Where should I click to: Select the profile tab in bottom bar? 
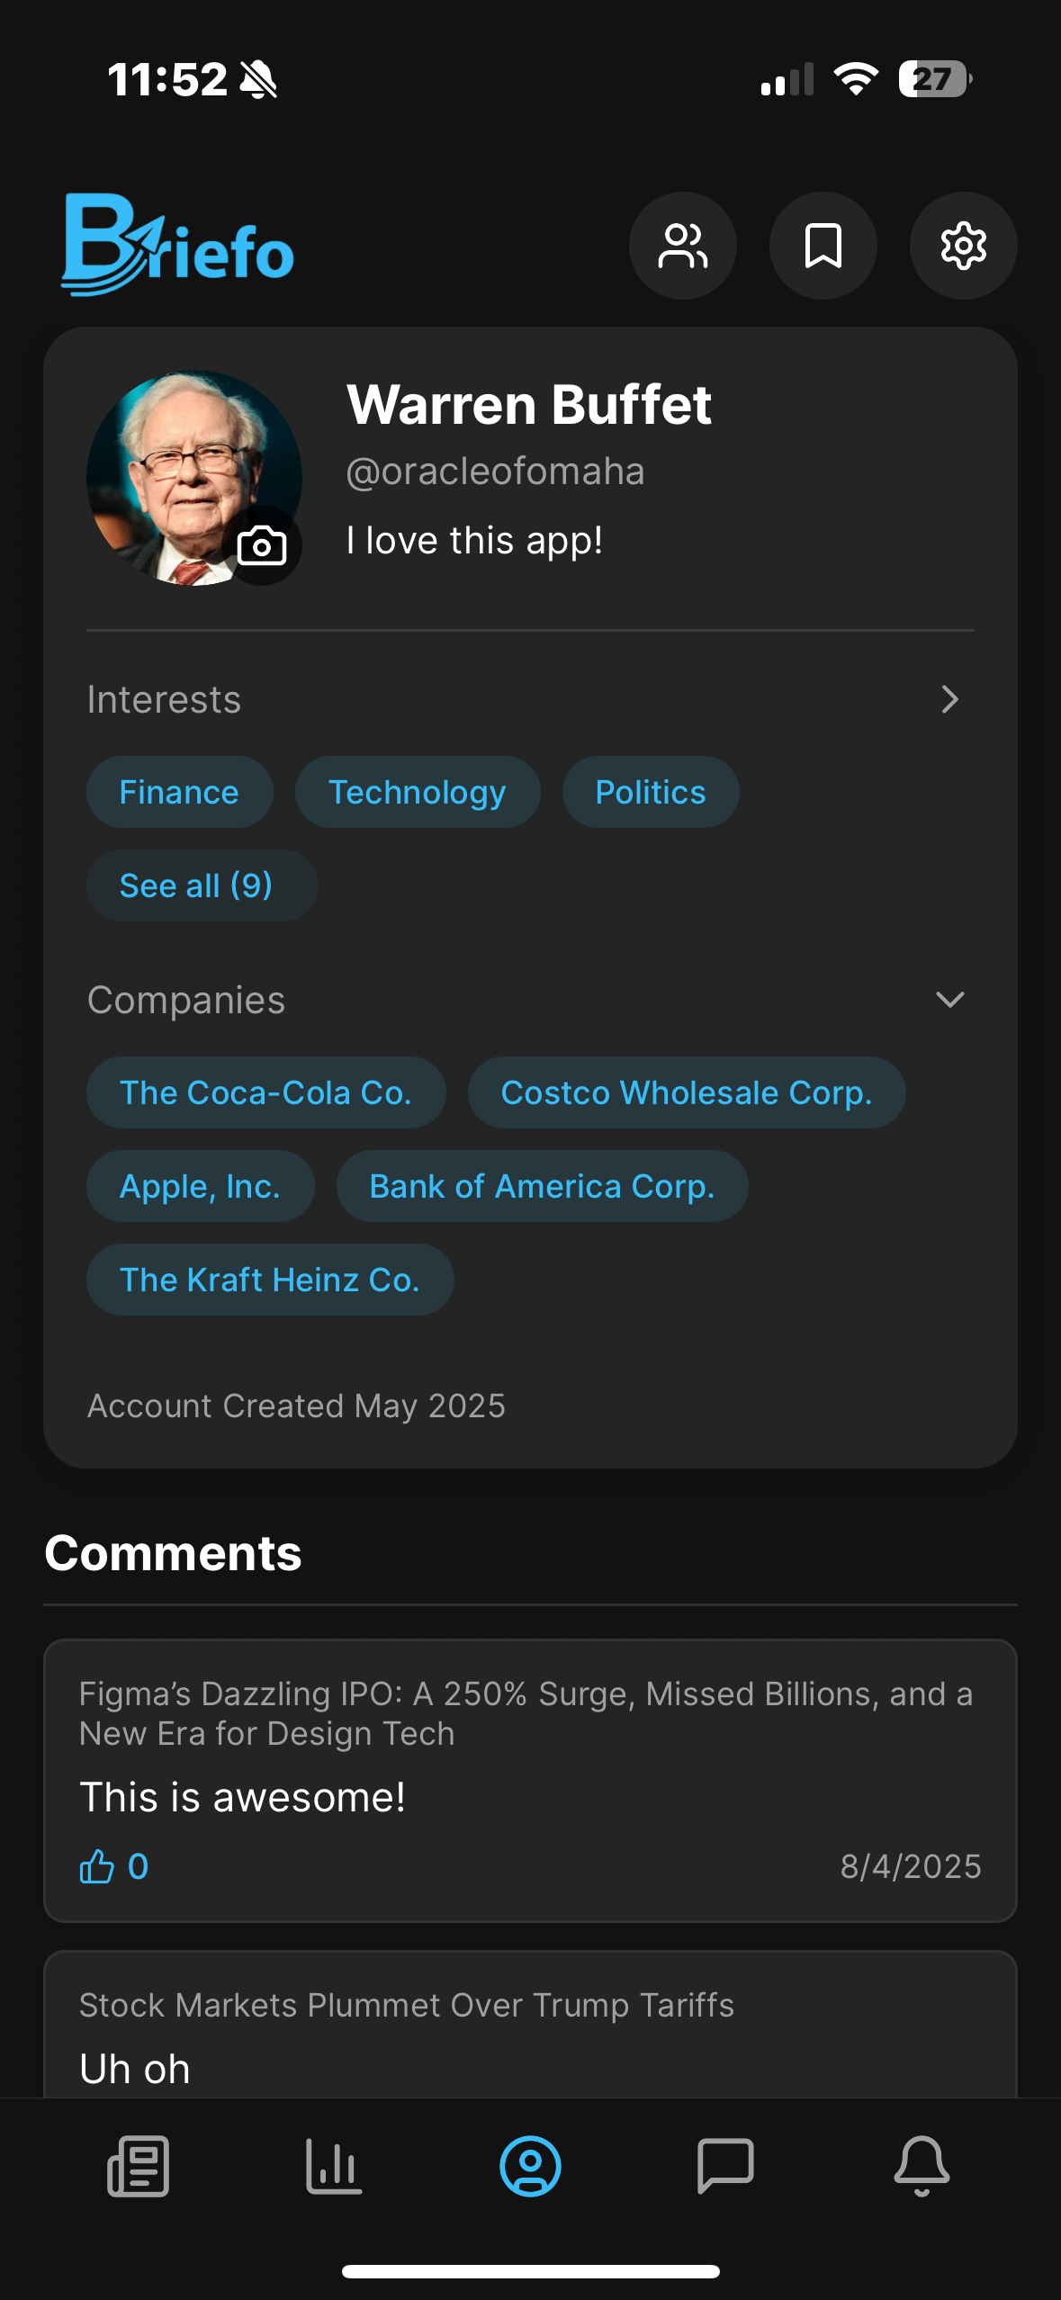530,2166
